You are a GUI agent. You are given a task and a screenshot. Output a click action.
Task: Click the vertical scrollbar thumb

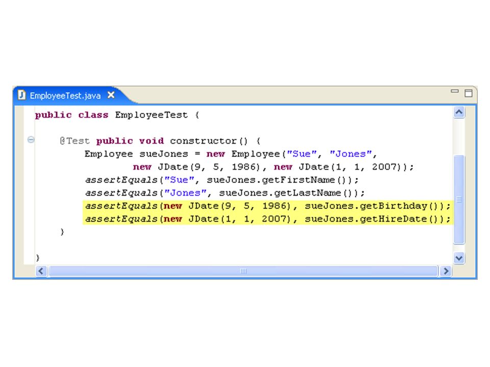[459, 199]
